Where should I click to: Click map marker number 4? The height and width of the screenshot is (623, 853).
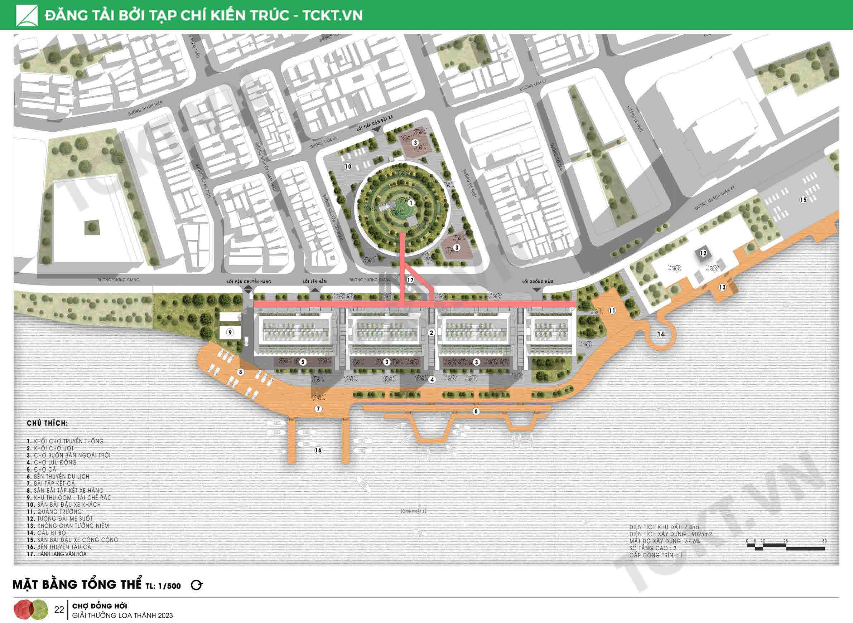tap(432, 380)
